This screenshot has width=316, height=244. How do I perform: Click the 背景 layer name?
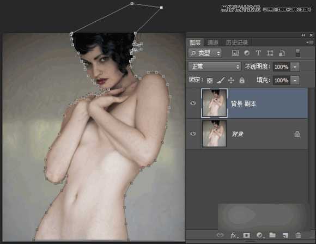[238, 134]
